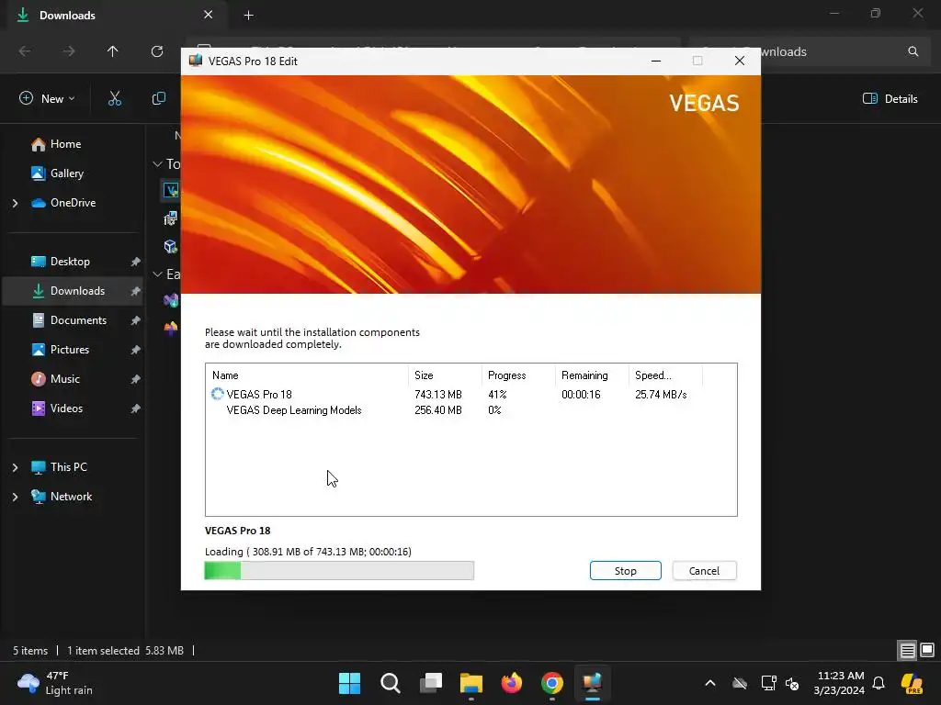Open the notification bell in taskbar
Image resolution: width=941 pixels, height=705 pixels.
[x=879, y=683]
